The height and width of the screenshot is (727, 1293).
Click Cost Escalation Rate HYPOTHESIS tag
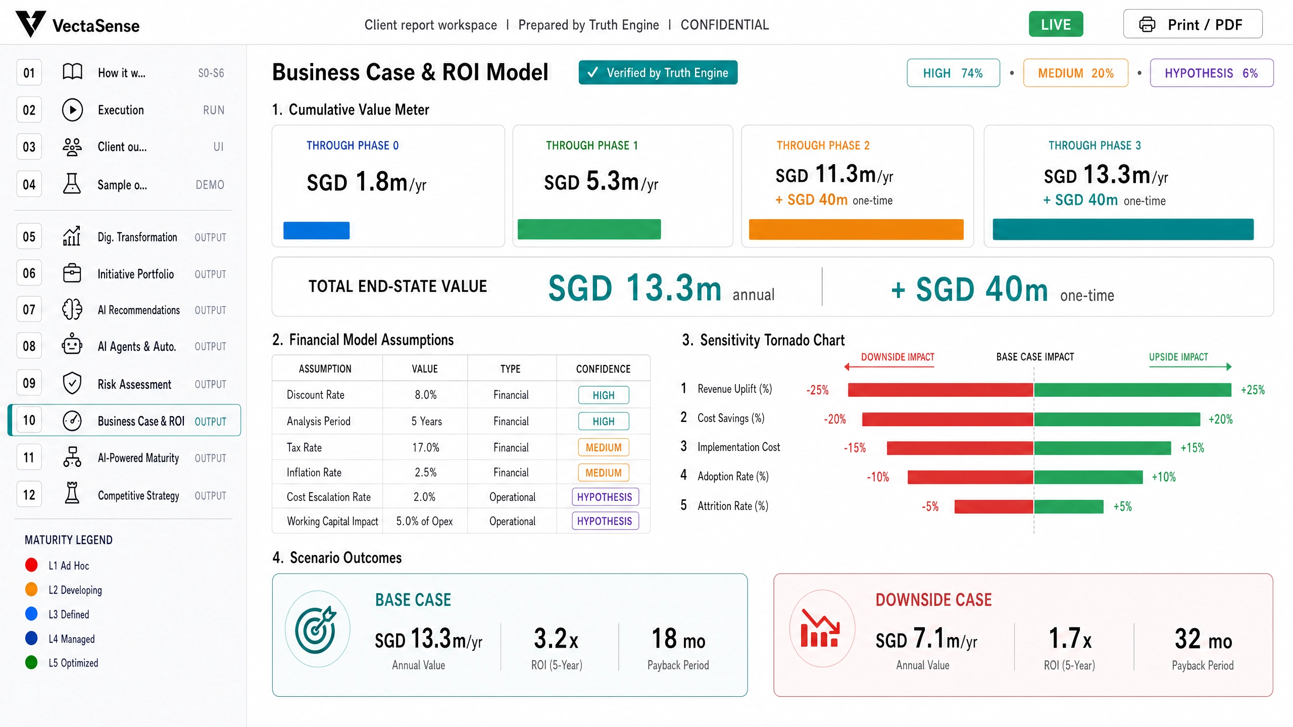pos(605,497)
